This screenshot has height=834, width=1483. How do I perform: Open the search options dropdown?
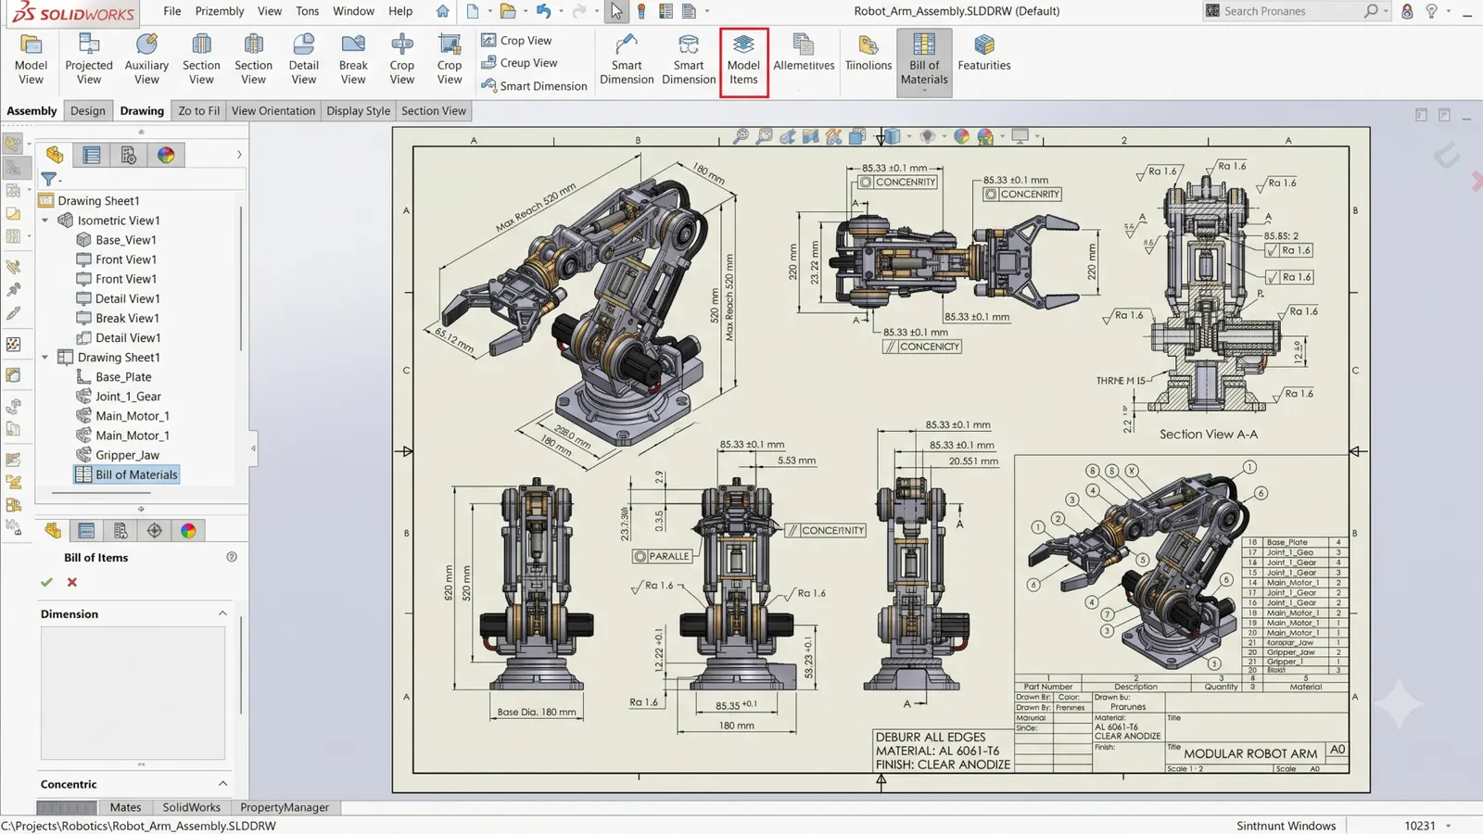[x=1386, y=11]
